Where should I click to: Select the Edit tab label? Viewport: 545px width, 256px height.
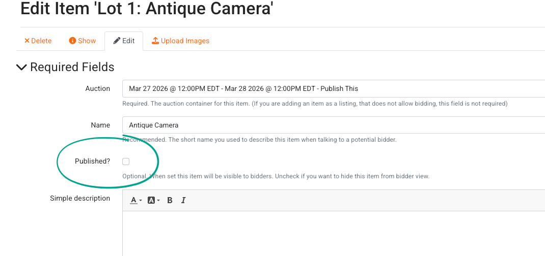coord(128,41)
